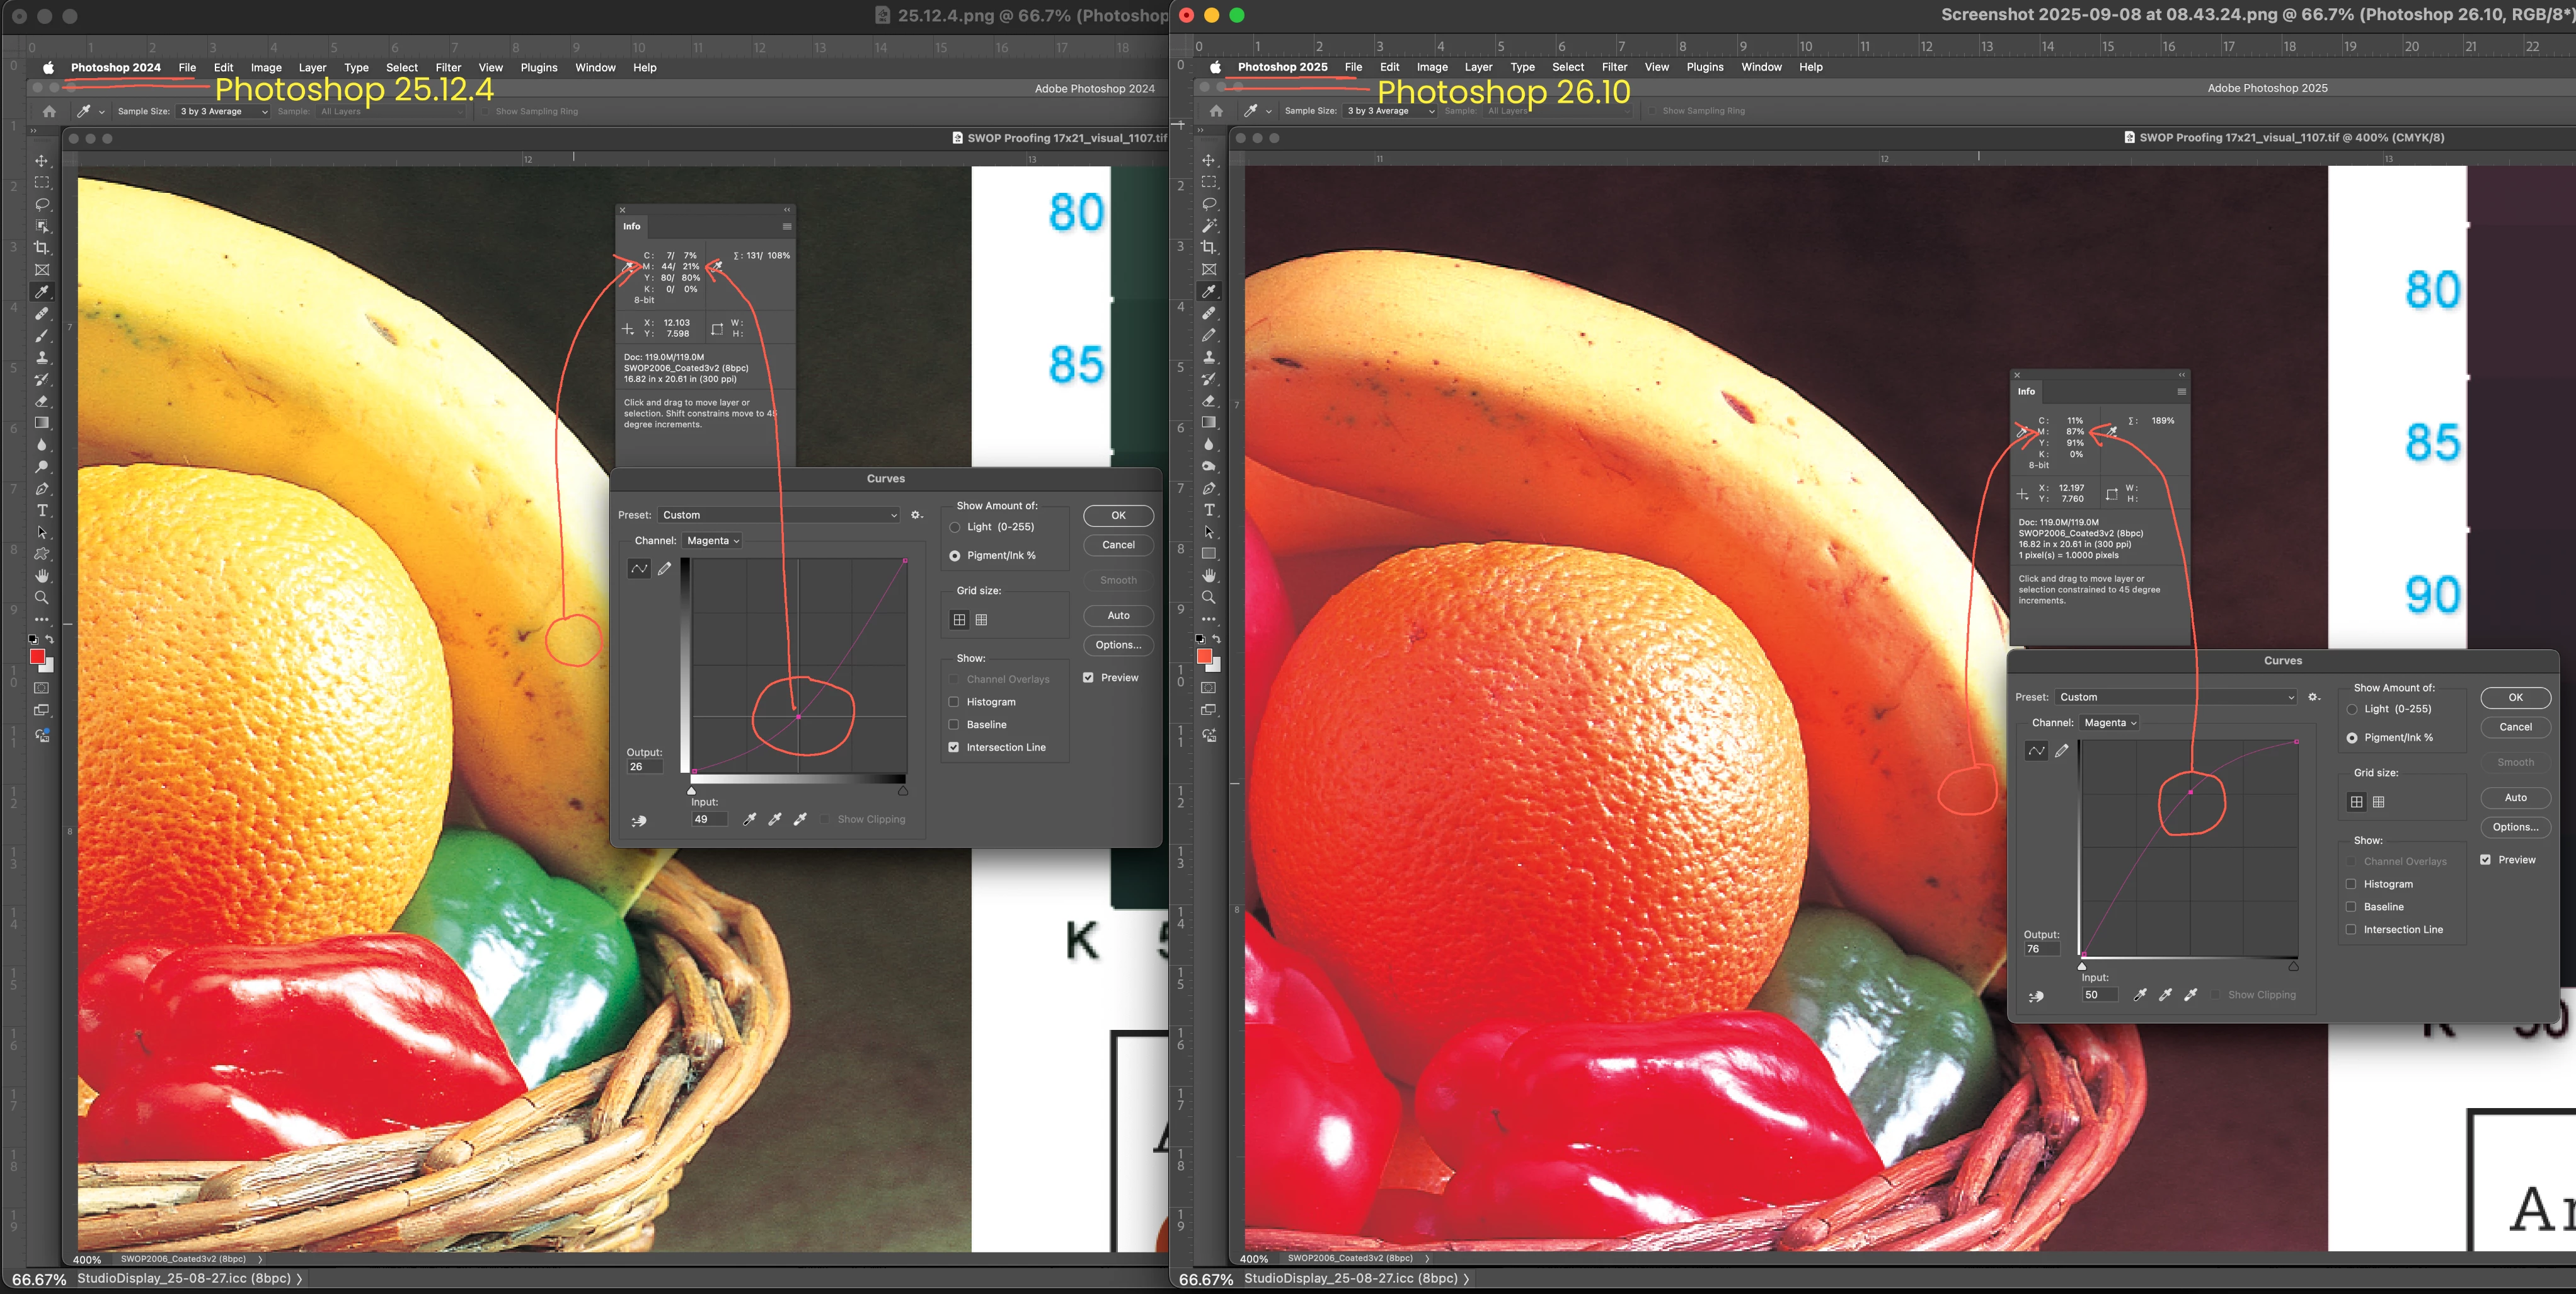Screen dimensions: 2576x1294
Task: Open the Filter menu in Photoshop 2024 menu bar
Action: pyautogui.click(x=448, y=68)
